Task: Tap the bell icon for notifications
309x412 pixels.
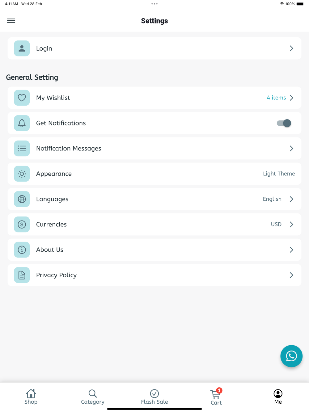Action: (x=22, y=123)
